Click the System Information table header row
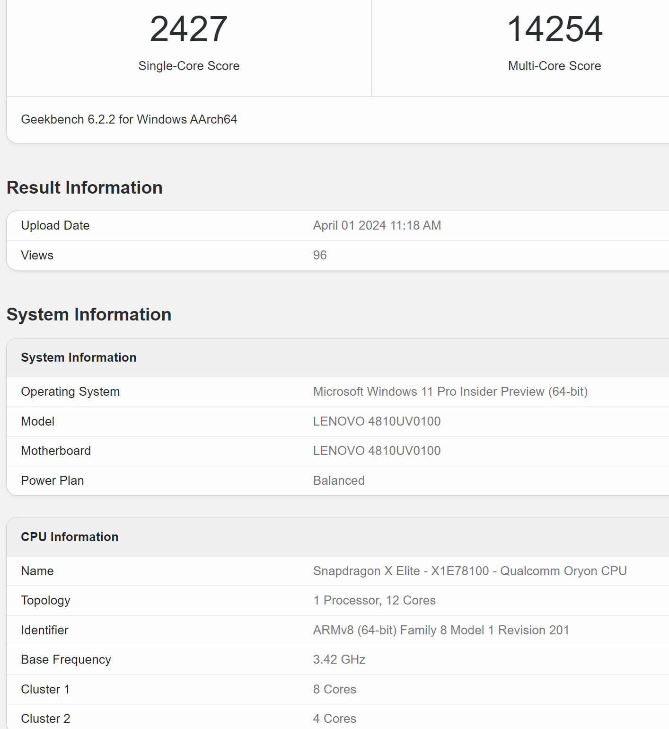The image size is (669, 729). click(79, 357)
